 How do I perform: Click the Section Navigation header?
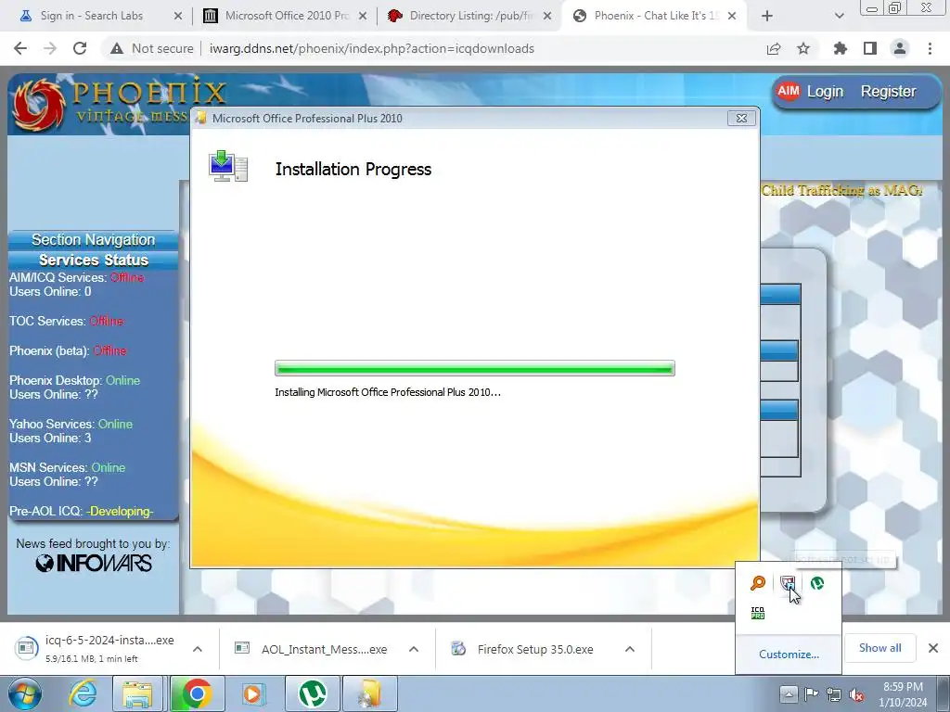point(94,240)
